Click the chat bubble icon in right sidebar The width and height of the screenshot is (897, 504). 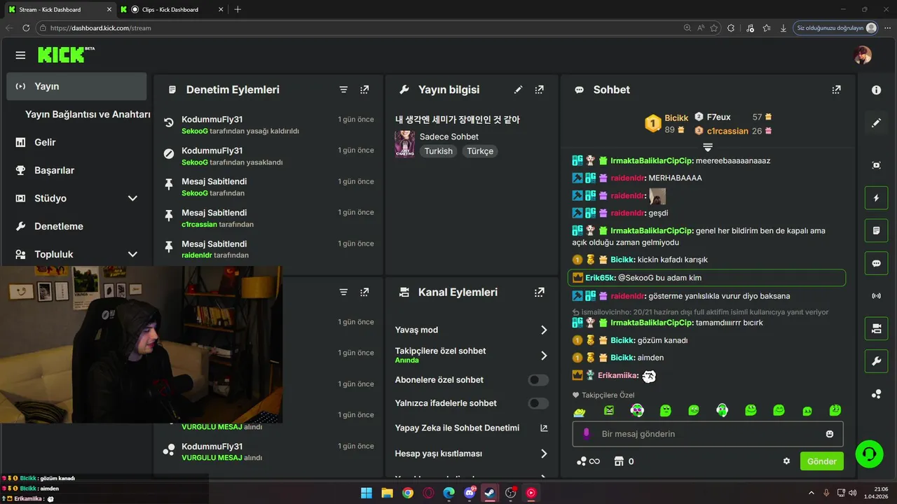pos(876,263)
